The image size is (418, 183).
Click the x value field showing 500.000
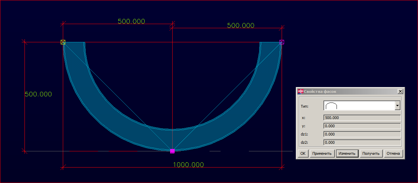pyautogui.click(x=362, y=118)
